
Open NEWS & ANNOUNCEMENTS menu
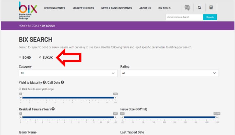pyautogui.click(x=117, y=8)
